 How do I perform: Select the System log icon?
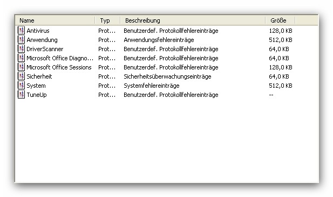click(x=21, y=85)
